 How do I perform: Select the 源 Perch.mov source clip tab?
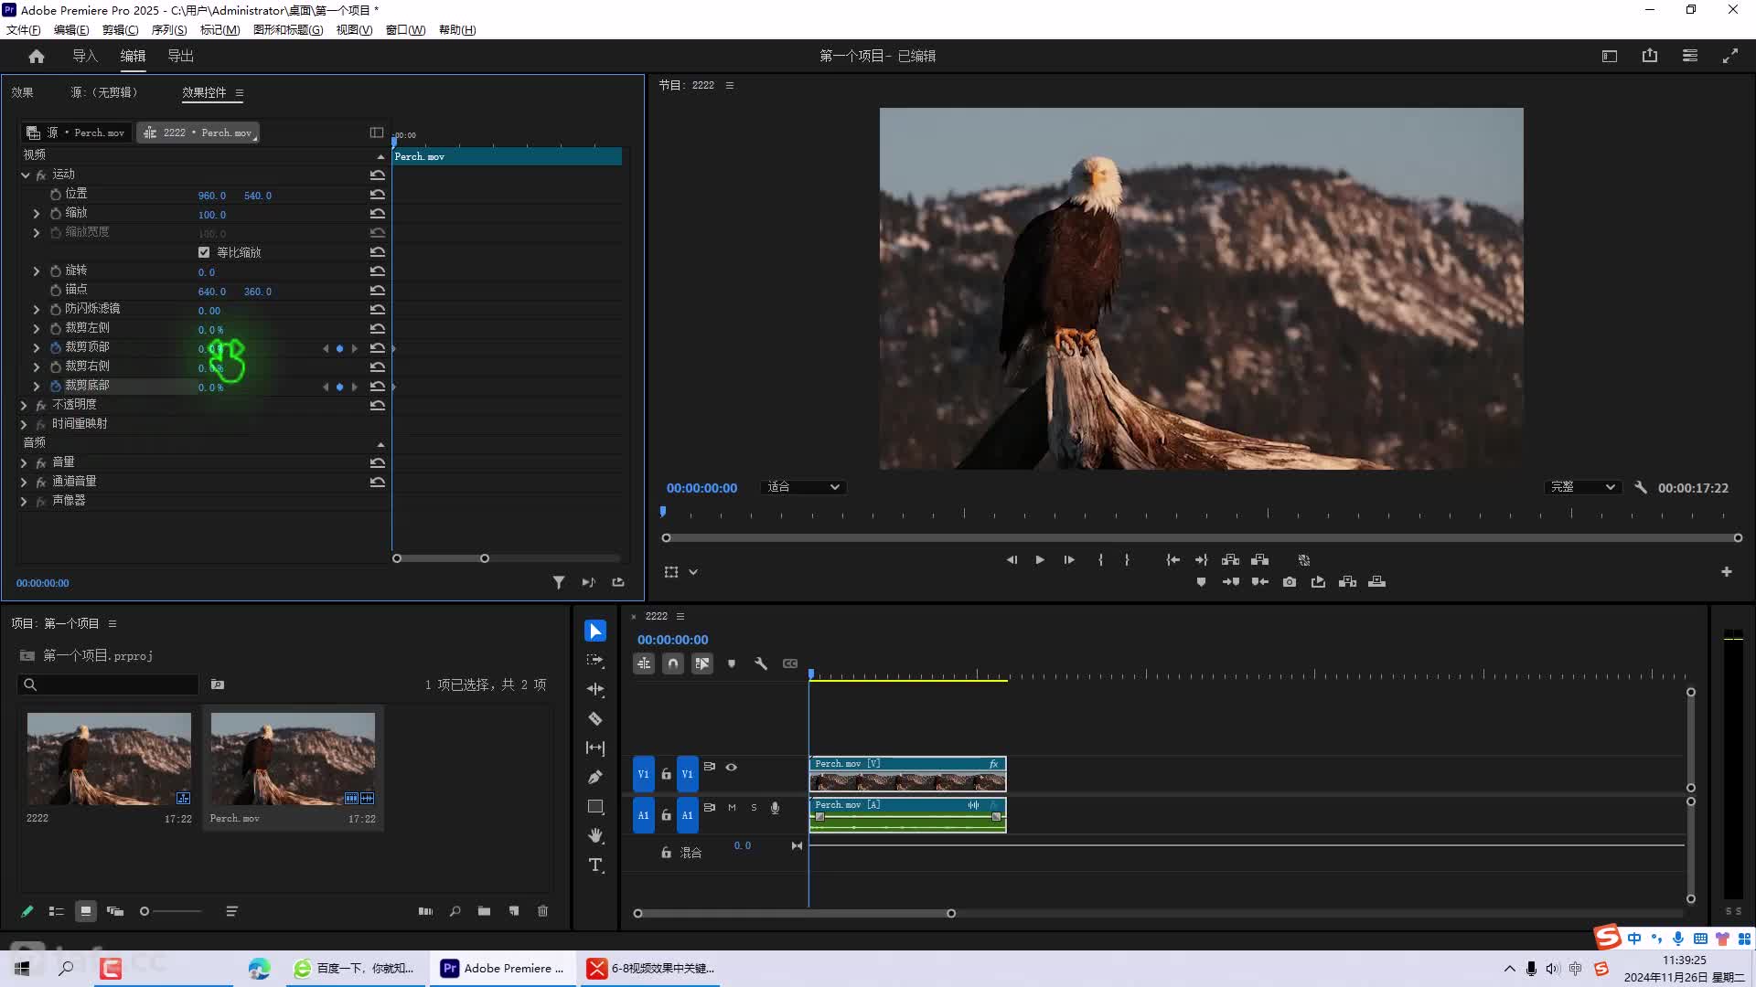pos(77,133)
